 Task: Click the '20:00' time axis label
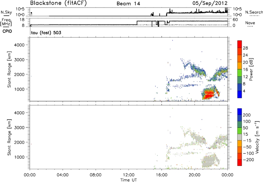[x=195, y=175]
